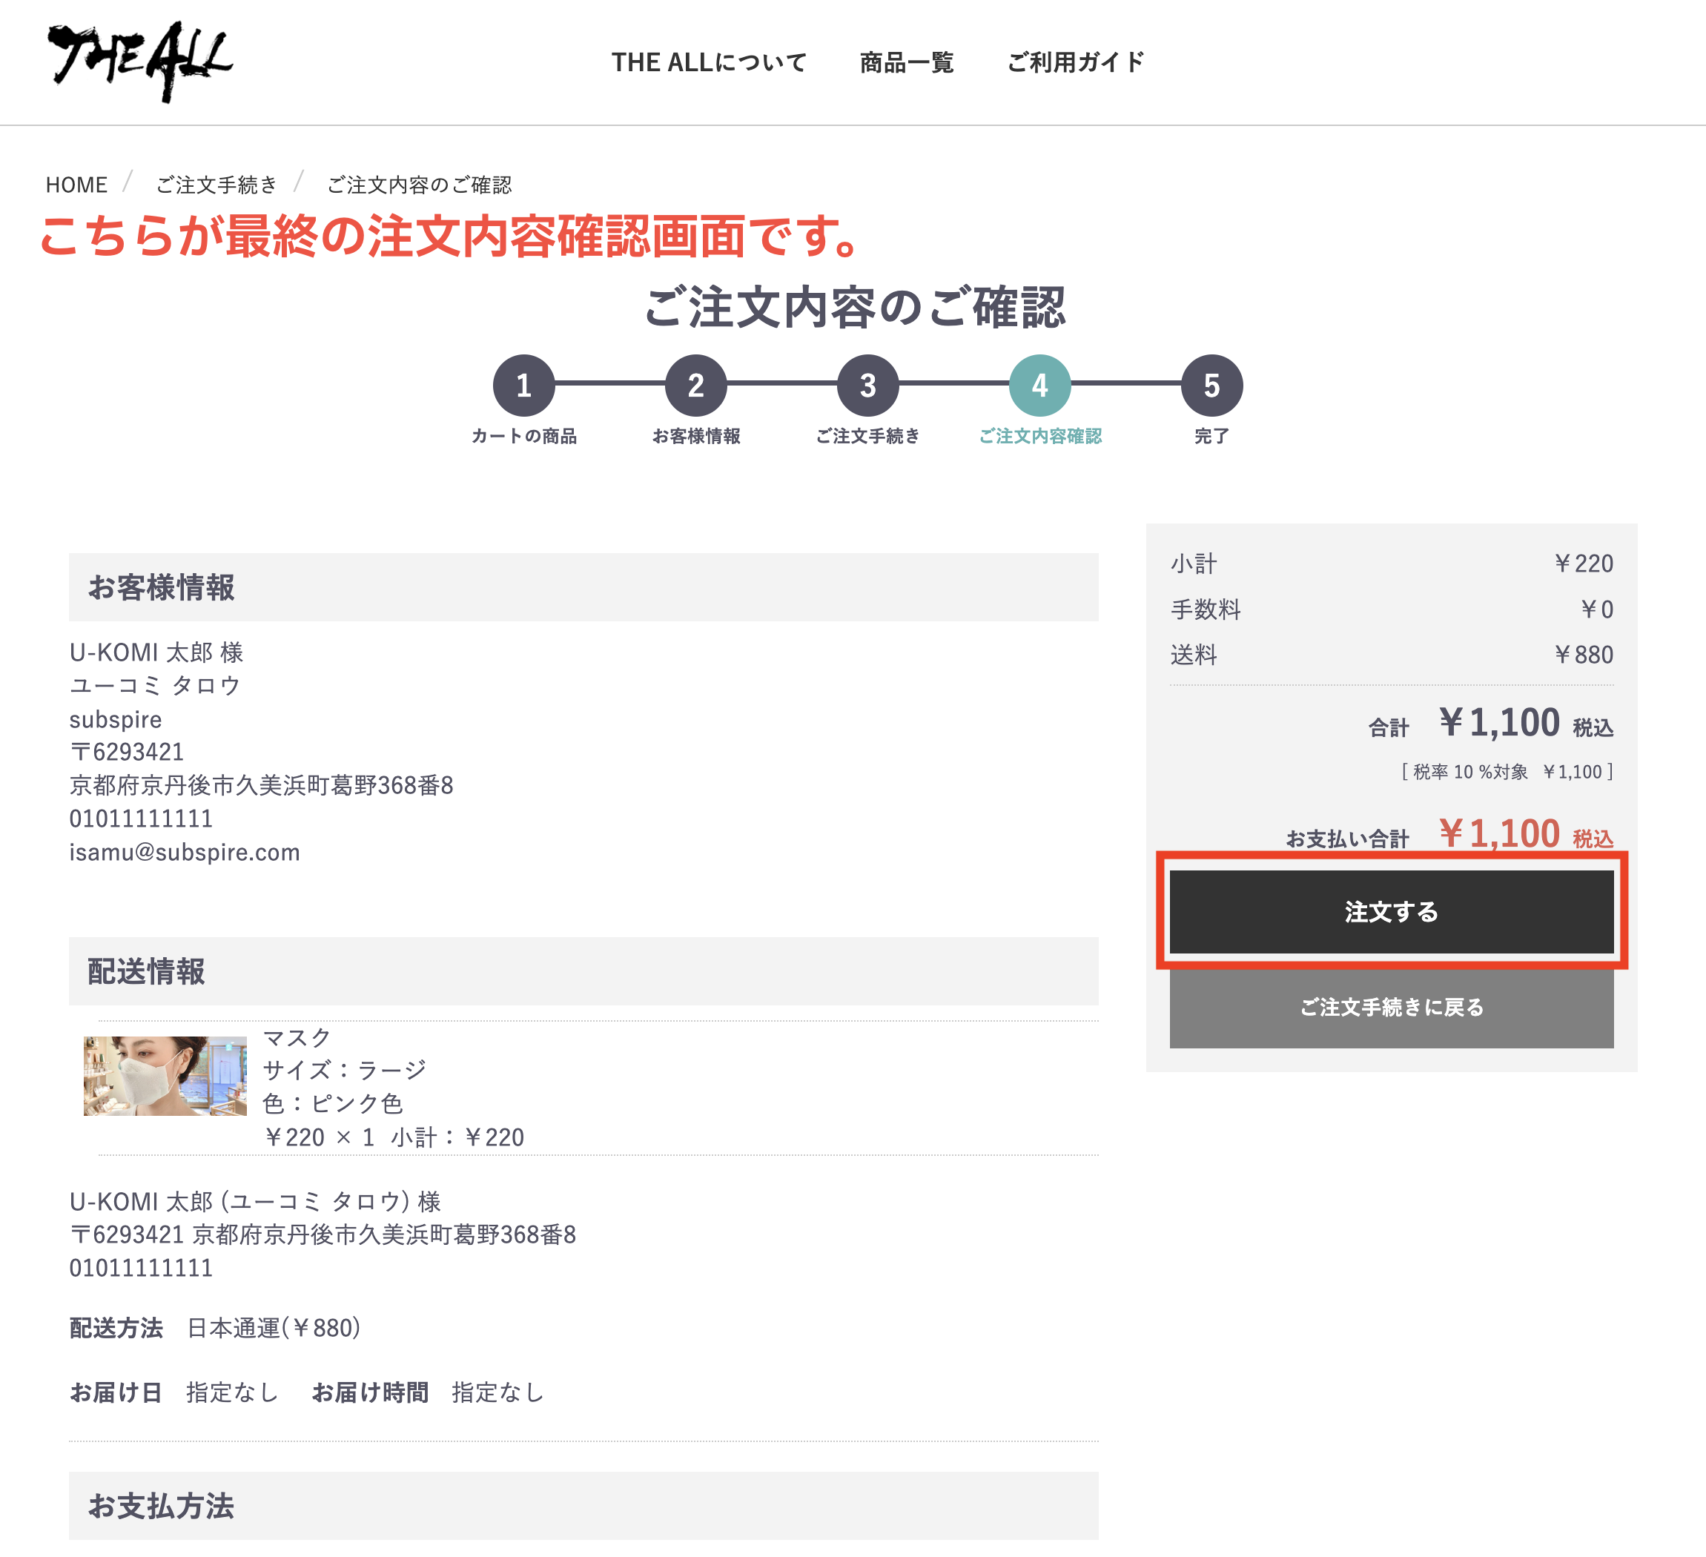Click the THE ALL logo
The height and width of the screenshot is (1557, 1706).
click(139, 61)
